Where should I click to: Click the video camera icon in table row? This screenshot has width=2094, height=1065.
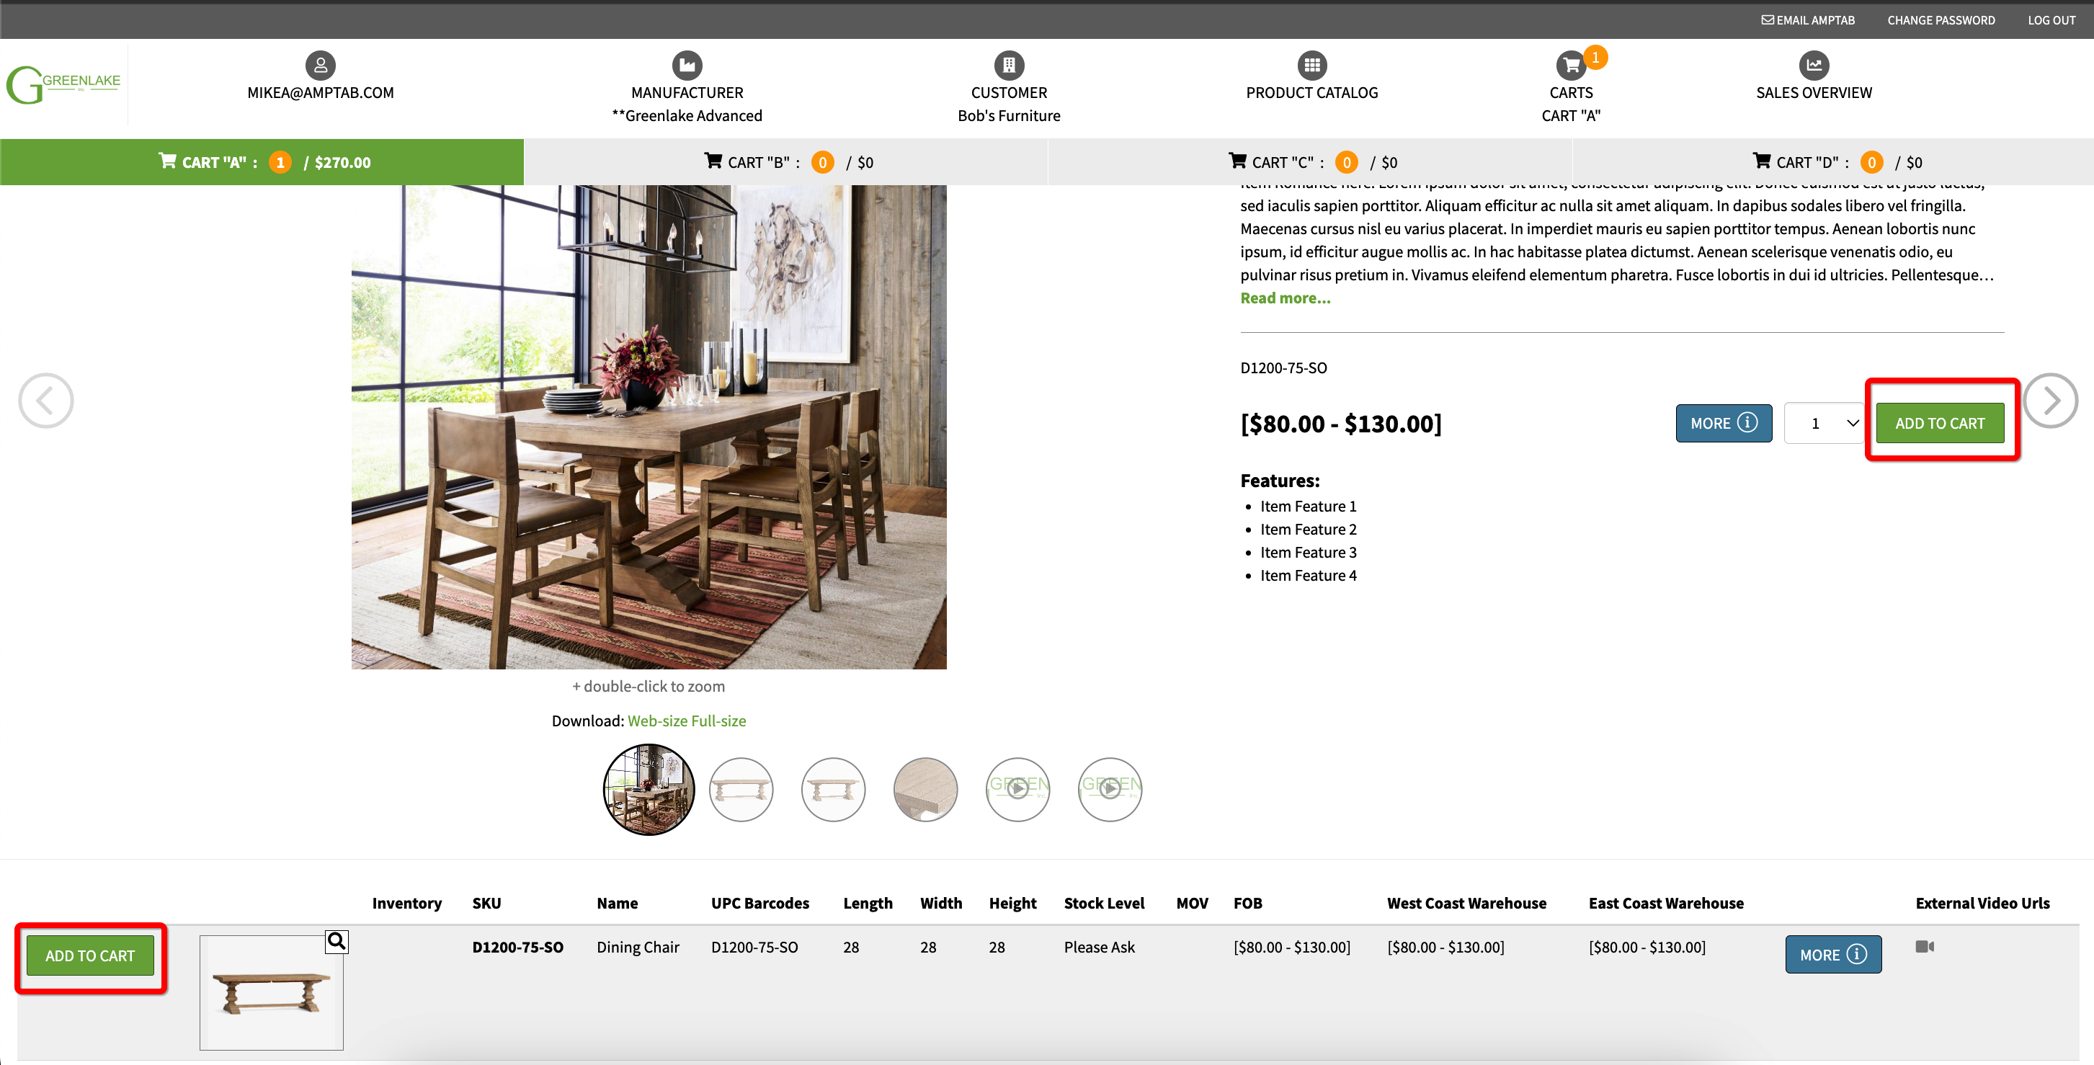click(1924, 946)
